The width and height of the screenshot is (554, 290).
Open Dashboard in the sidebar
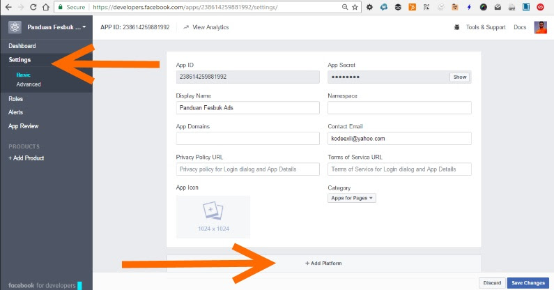coord(22,46)
